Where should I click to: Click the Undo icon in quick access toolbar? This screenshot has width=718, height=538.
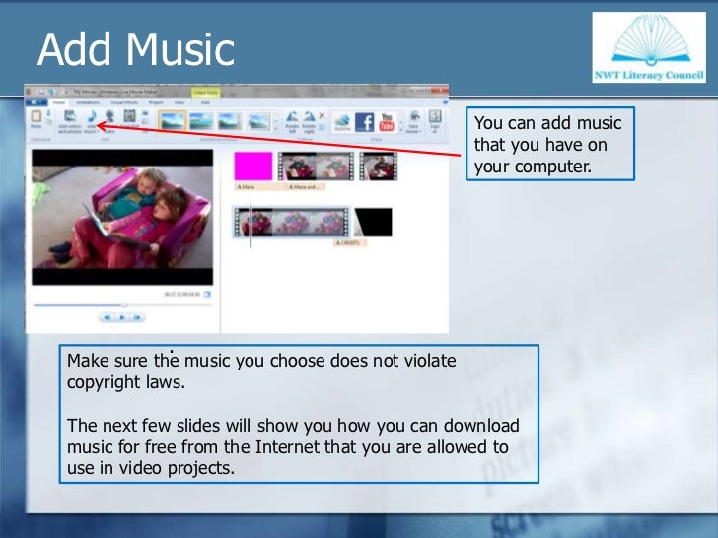[x=51, y=92]
